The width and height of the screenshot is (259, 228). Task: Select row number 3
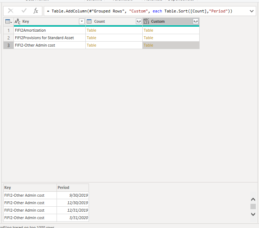(x=9, y=45)
